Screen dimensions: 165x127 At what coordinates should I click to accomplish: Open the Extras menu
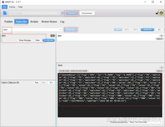pyautogui.click(x=12, y=7)
